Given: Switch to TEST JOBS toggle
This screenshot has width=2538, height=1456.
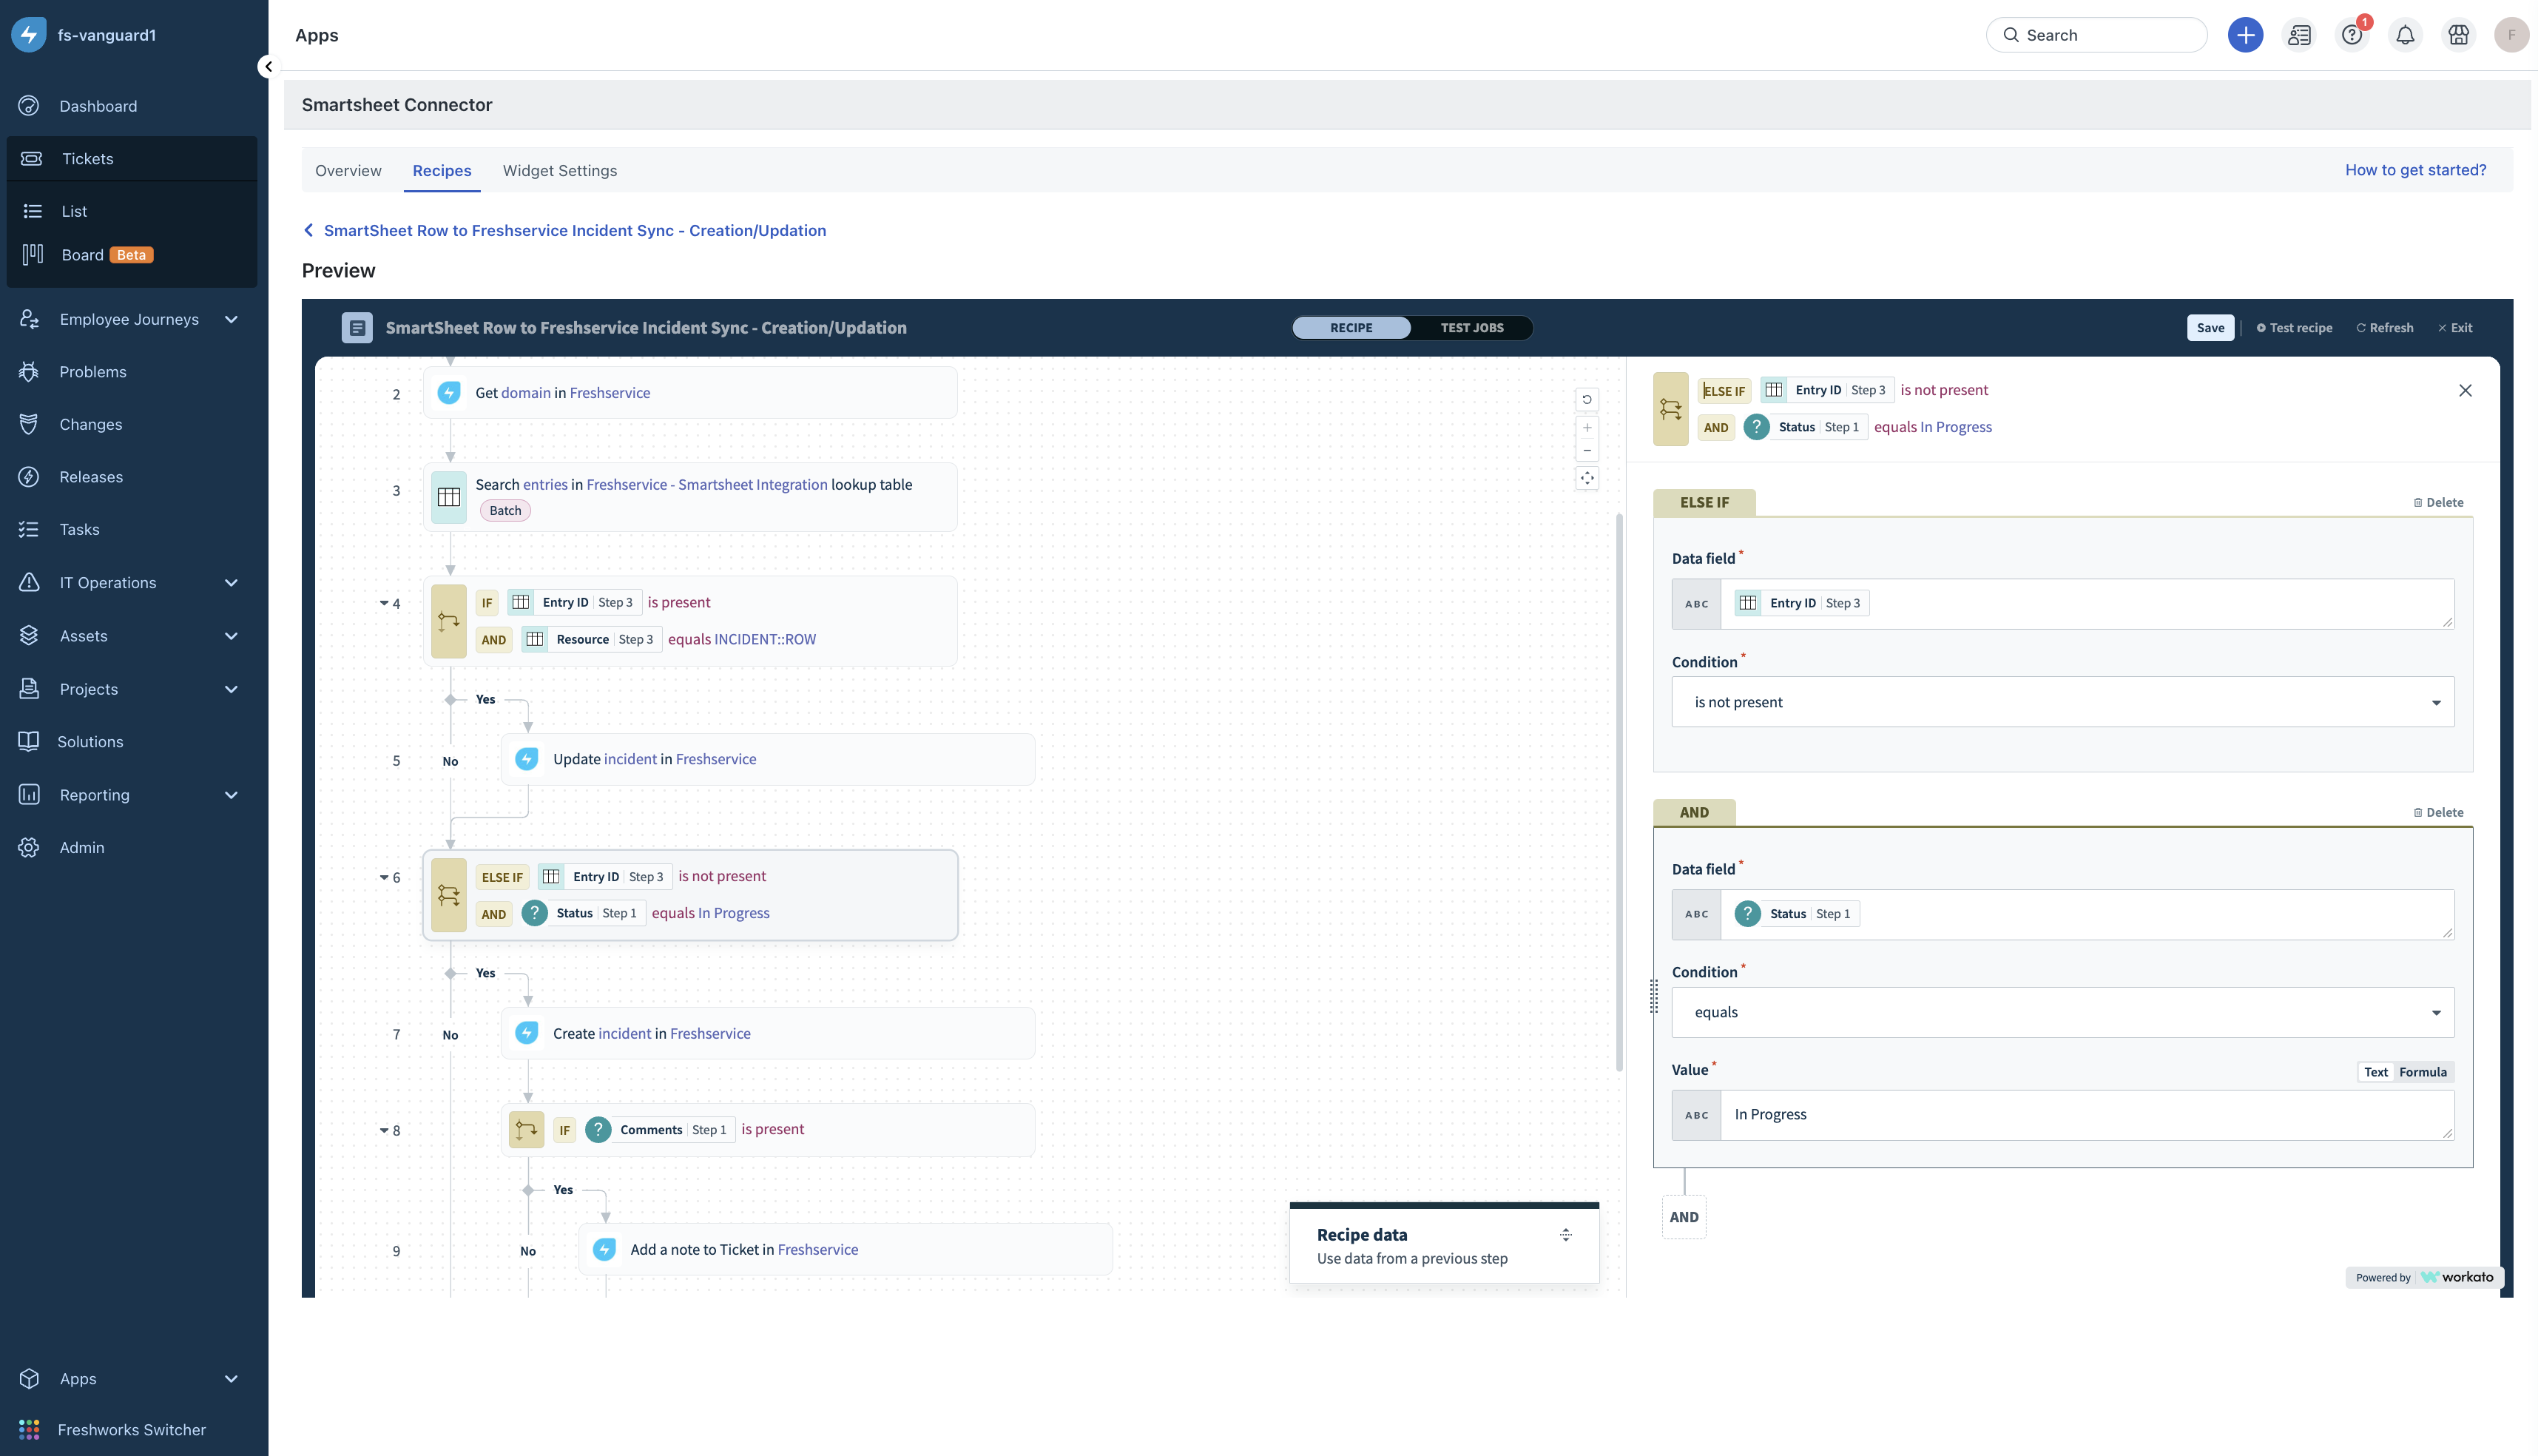Looking at the screenshot, I should click(1471, 328).
